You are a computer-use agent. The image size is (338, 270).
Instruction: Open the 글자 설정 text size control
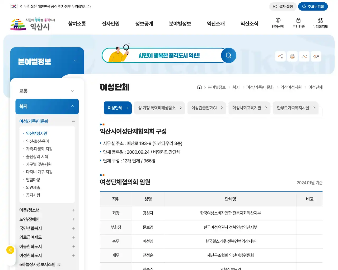pyautogui.click(x=283, y=6)
